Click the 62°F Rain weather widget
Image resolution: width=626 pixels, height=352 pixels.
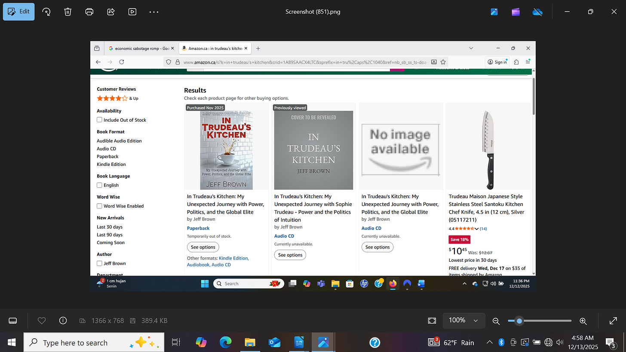pos(451,343)
